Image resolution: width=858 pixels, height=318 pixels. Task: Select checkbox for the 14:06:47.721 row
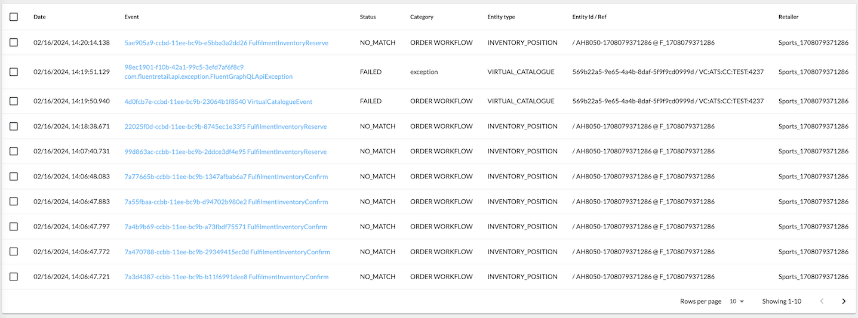coord(14,277)
